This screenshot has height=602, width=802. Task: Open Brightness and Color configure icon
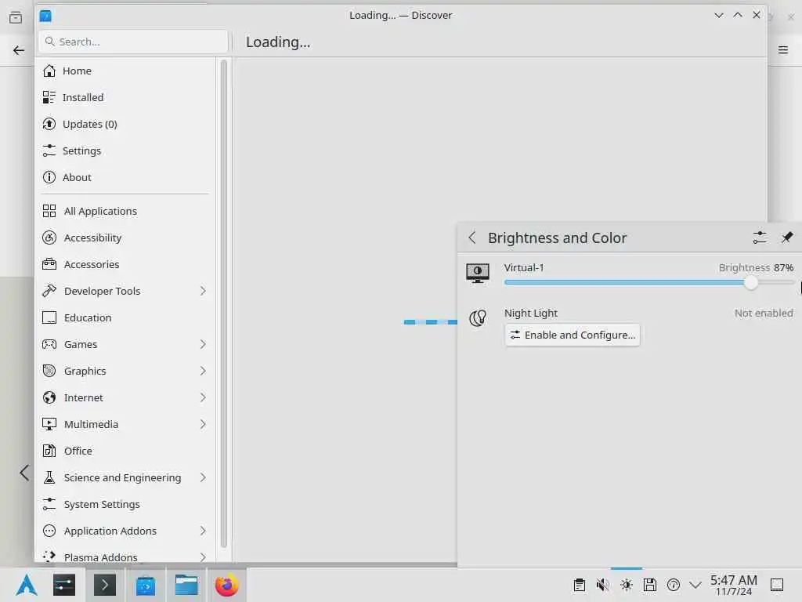pos(760,238)
